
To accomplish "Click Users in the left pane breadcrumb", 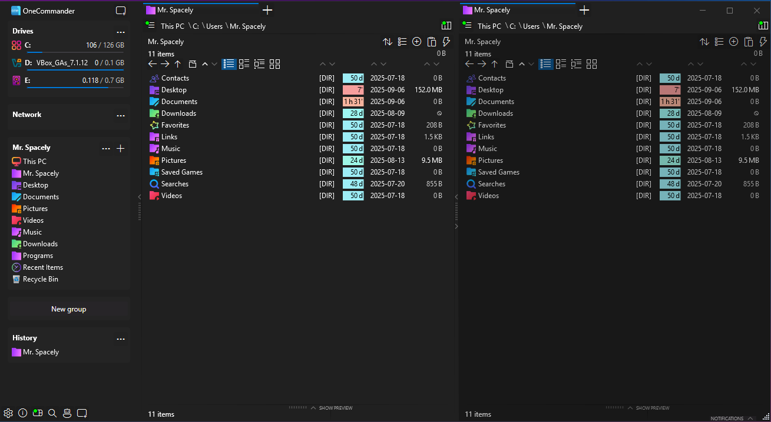I will (x=214, y=26).
